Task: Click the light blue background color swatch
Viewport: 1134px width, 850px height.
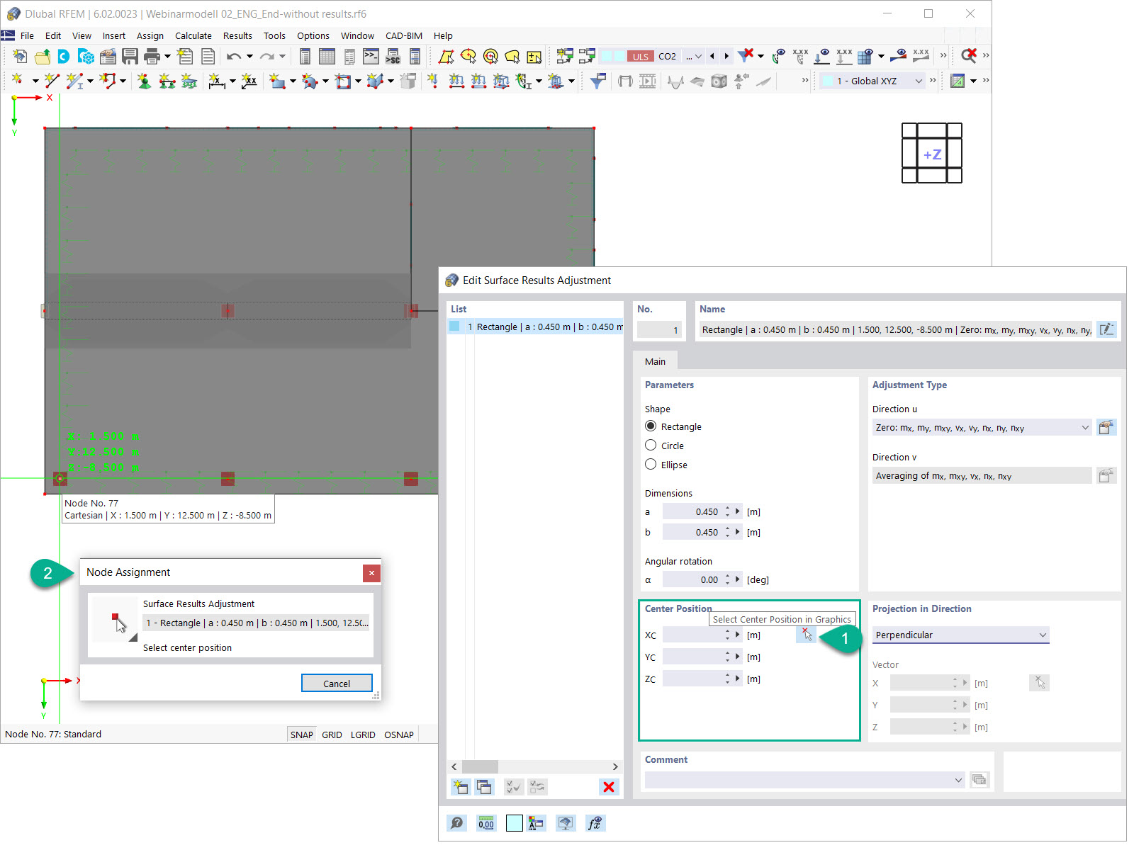Action: point(515,823)
